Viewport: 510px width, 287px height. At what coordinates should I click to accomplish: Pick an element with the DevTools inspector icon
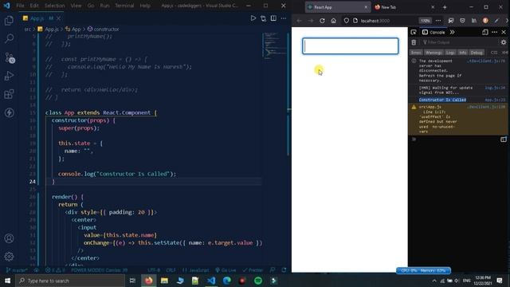pyautogui.click(x=414, y=32)
